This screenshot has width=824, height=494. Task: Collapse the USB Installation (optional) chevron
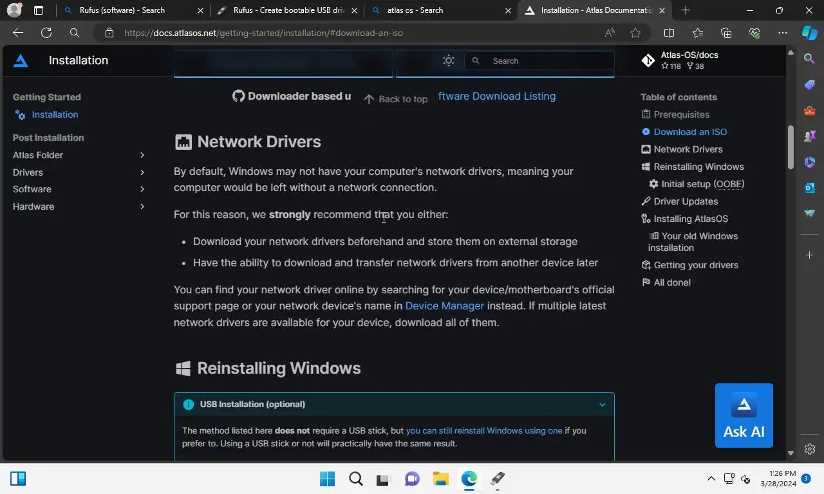click(x=603, y=405)
